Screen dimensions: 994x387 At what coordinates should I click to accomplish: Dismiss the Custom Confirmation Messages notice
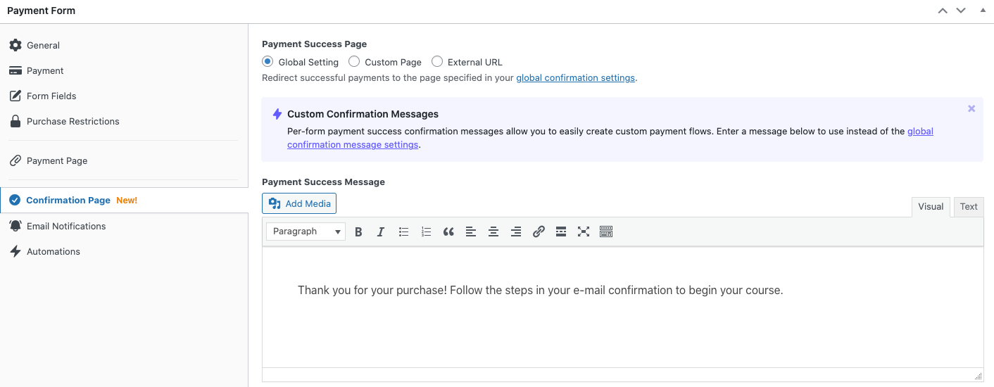(971, 108)
